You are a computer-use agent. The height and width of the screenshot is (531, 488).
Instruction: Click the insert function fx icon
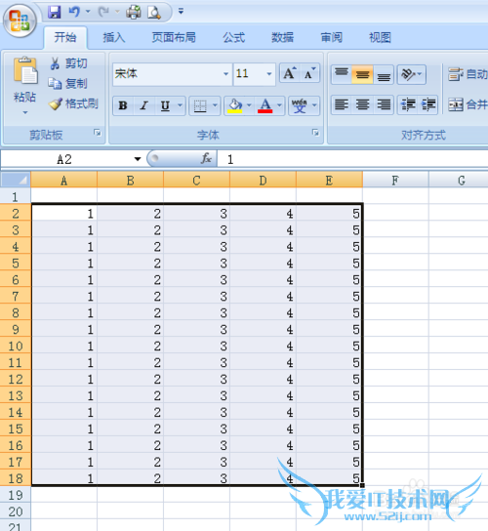(206, 158)
